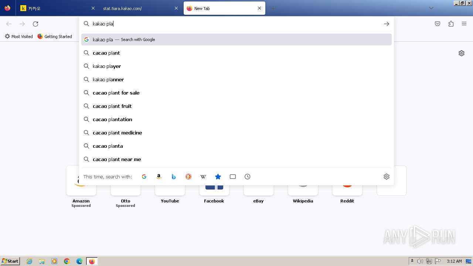Search this time with DuckDuckGo icon

(188, 177)
